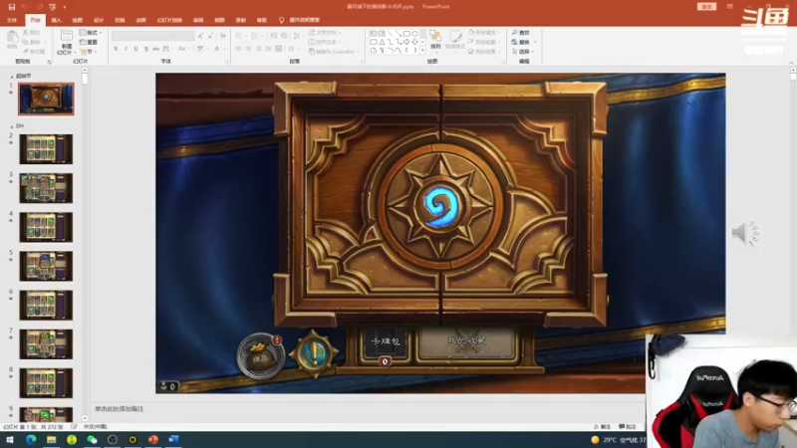
Task: Open the Bullets list dropdown
Action: click(x=240, y=36)
